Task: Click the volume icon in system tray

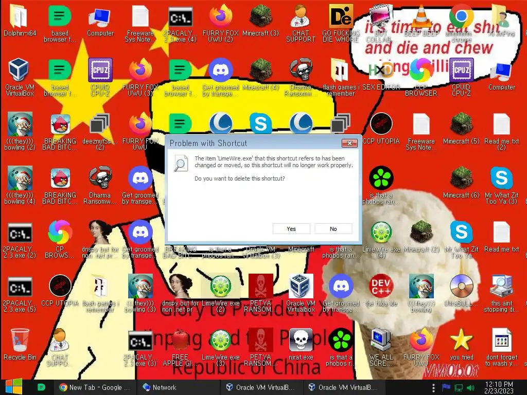Action: tap(471, 388)
